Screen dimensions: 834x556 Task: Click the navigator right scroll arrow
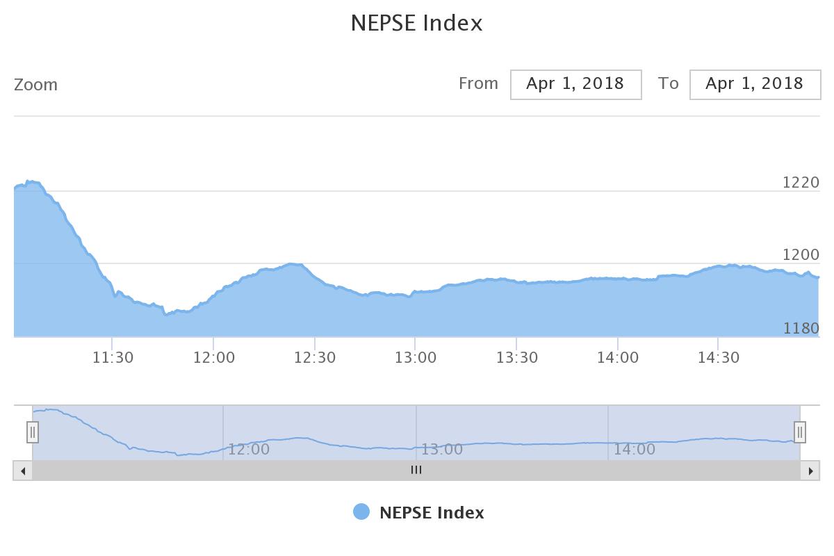pos(810,471)
